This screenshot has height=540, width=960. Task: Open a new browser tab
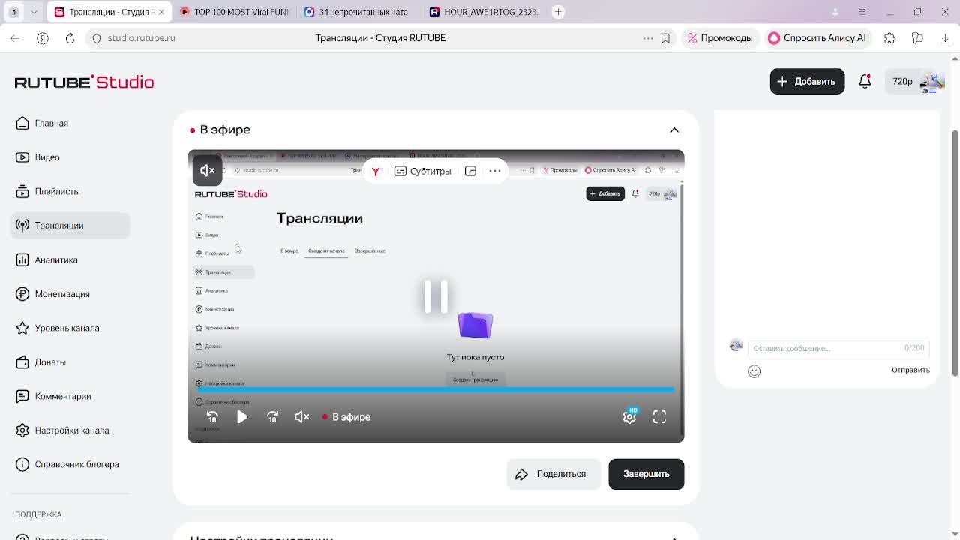click(x=558, y=12)
